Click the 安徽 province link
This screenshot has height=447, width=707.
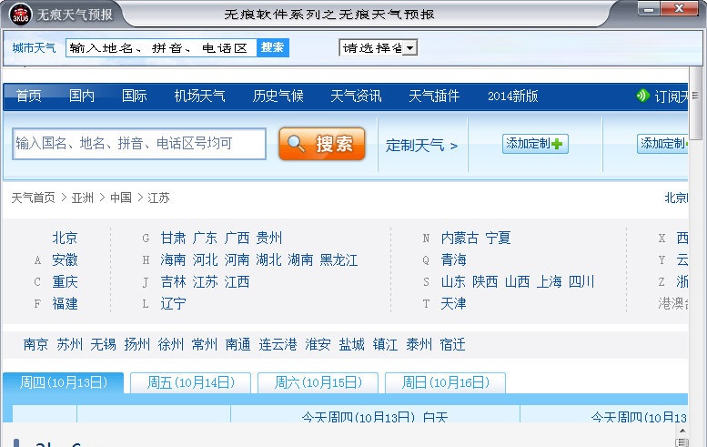(65, 259)
